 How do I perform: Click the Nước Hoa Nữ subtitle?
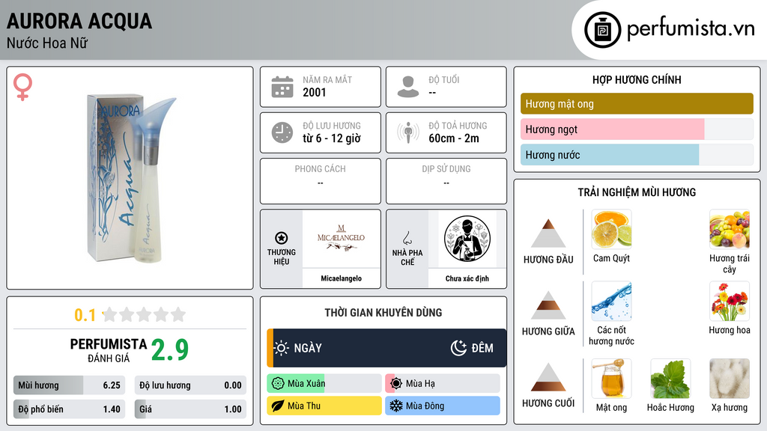(x=47, y=43)
